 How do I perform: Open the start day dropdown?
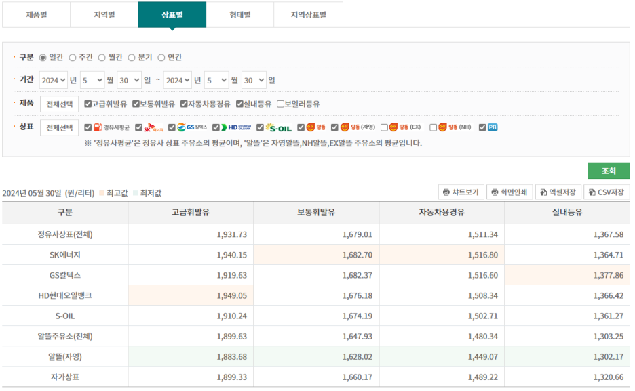[129, 80]
